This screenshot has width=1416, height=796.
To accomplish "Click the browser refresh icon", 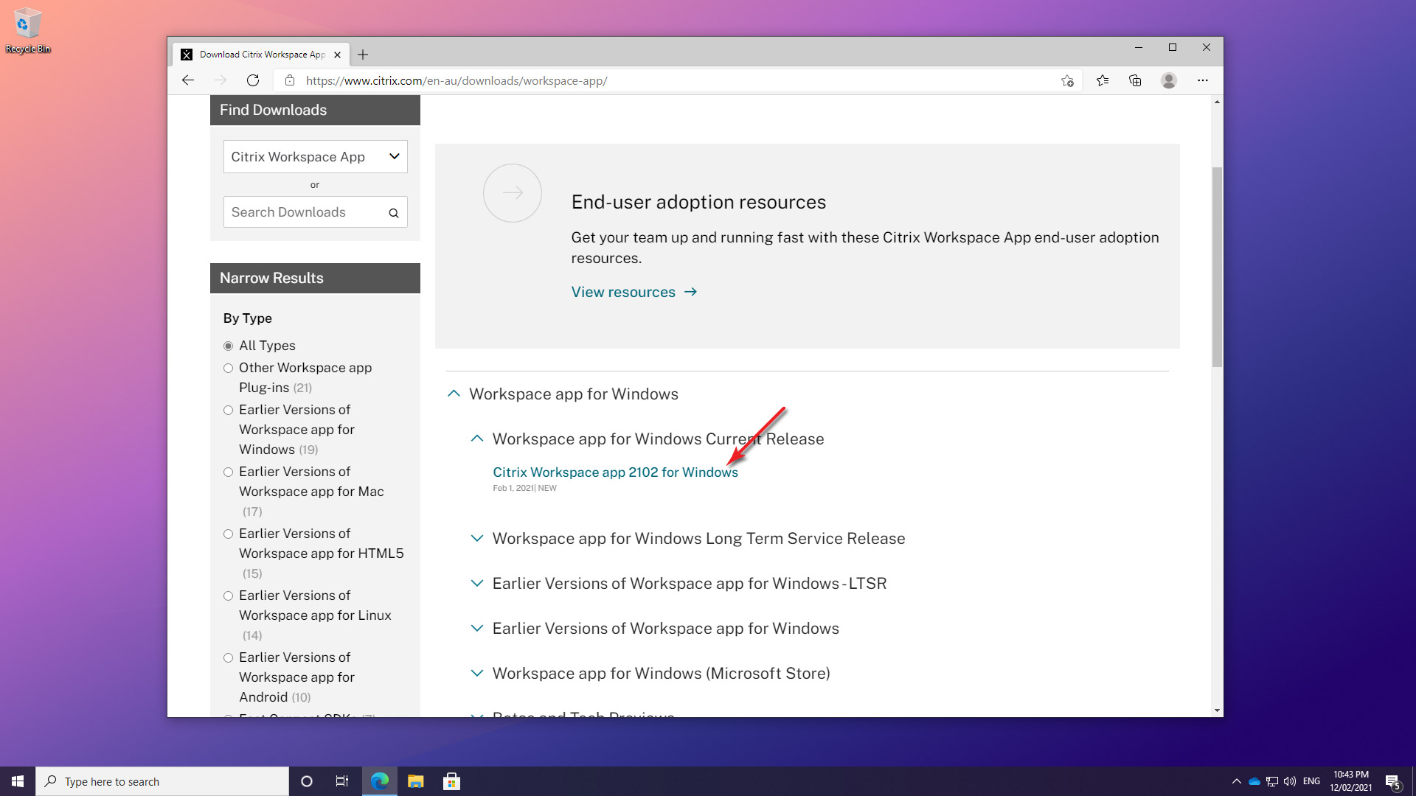I will pyautogui.click(x=253, y=80).
